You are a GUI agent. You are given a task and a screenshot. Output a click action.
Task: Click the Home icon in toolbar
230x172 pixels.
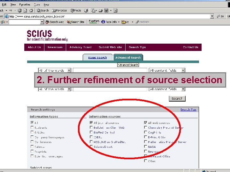[x=31, y=11]
